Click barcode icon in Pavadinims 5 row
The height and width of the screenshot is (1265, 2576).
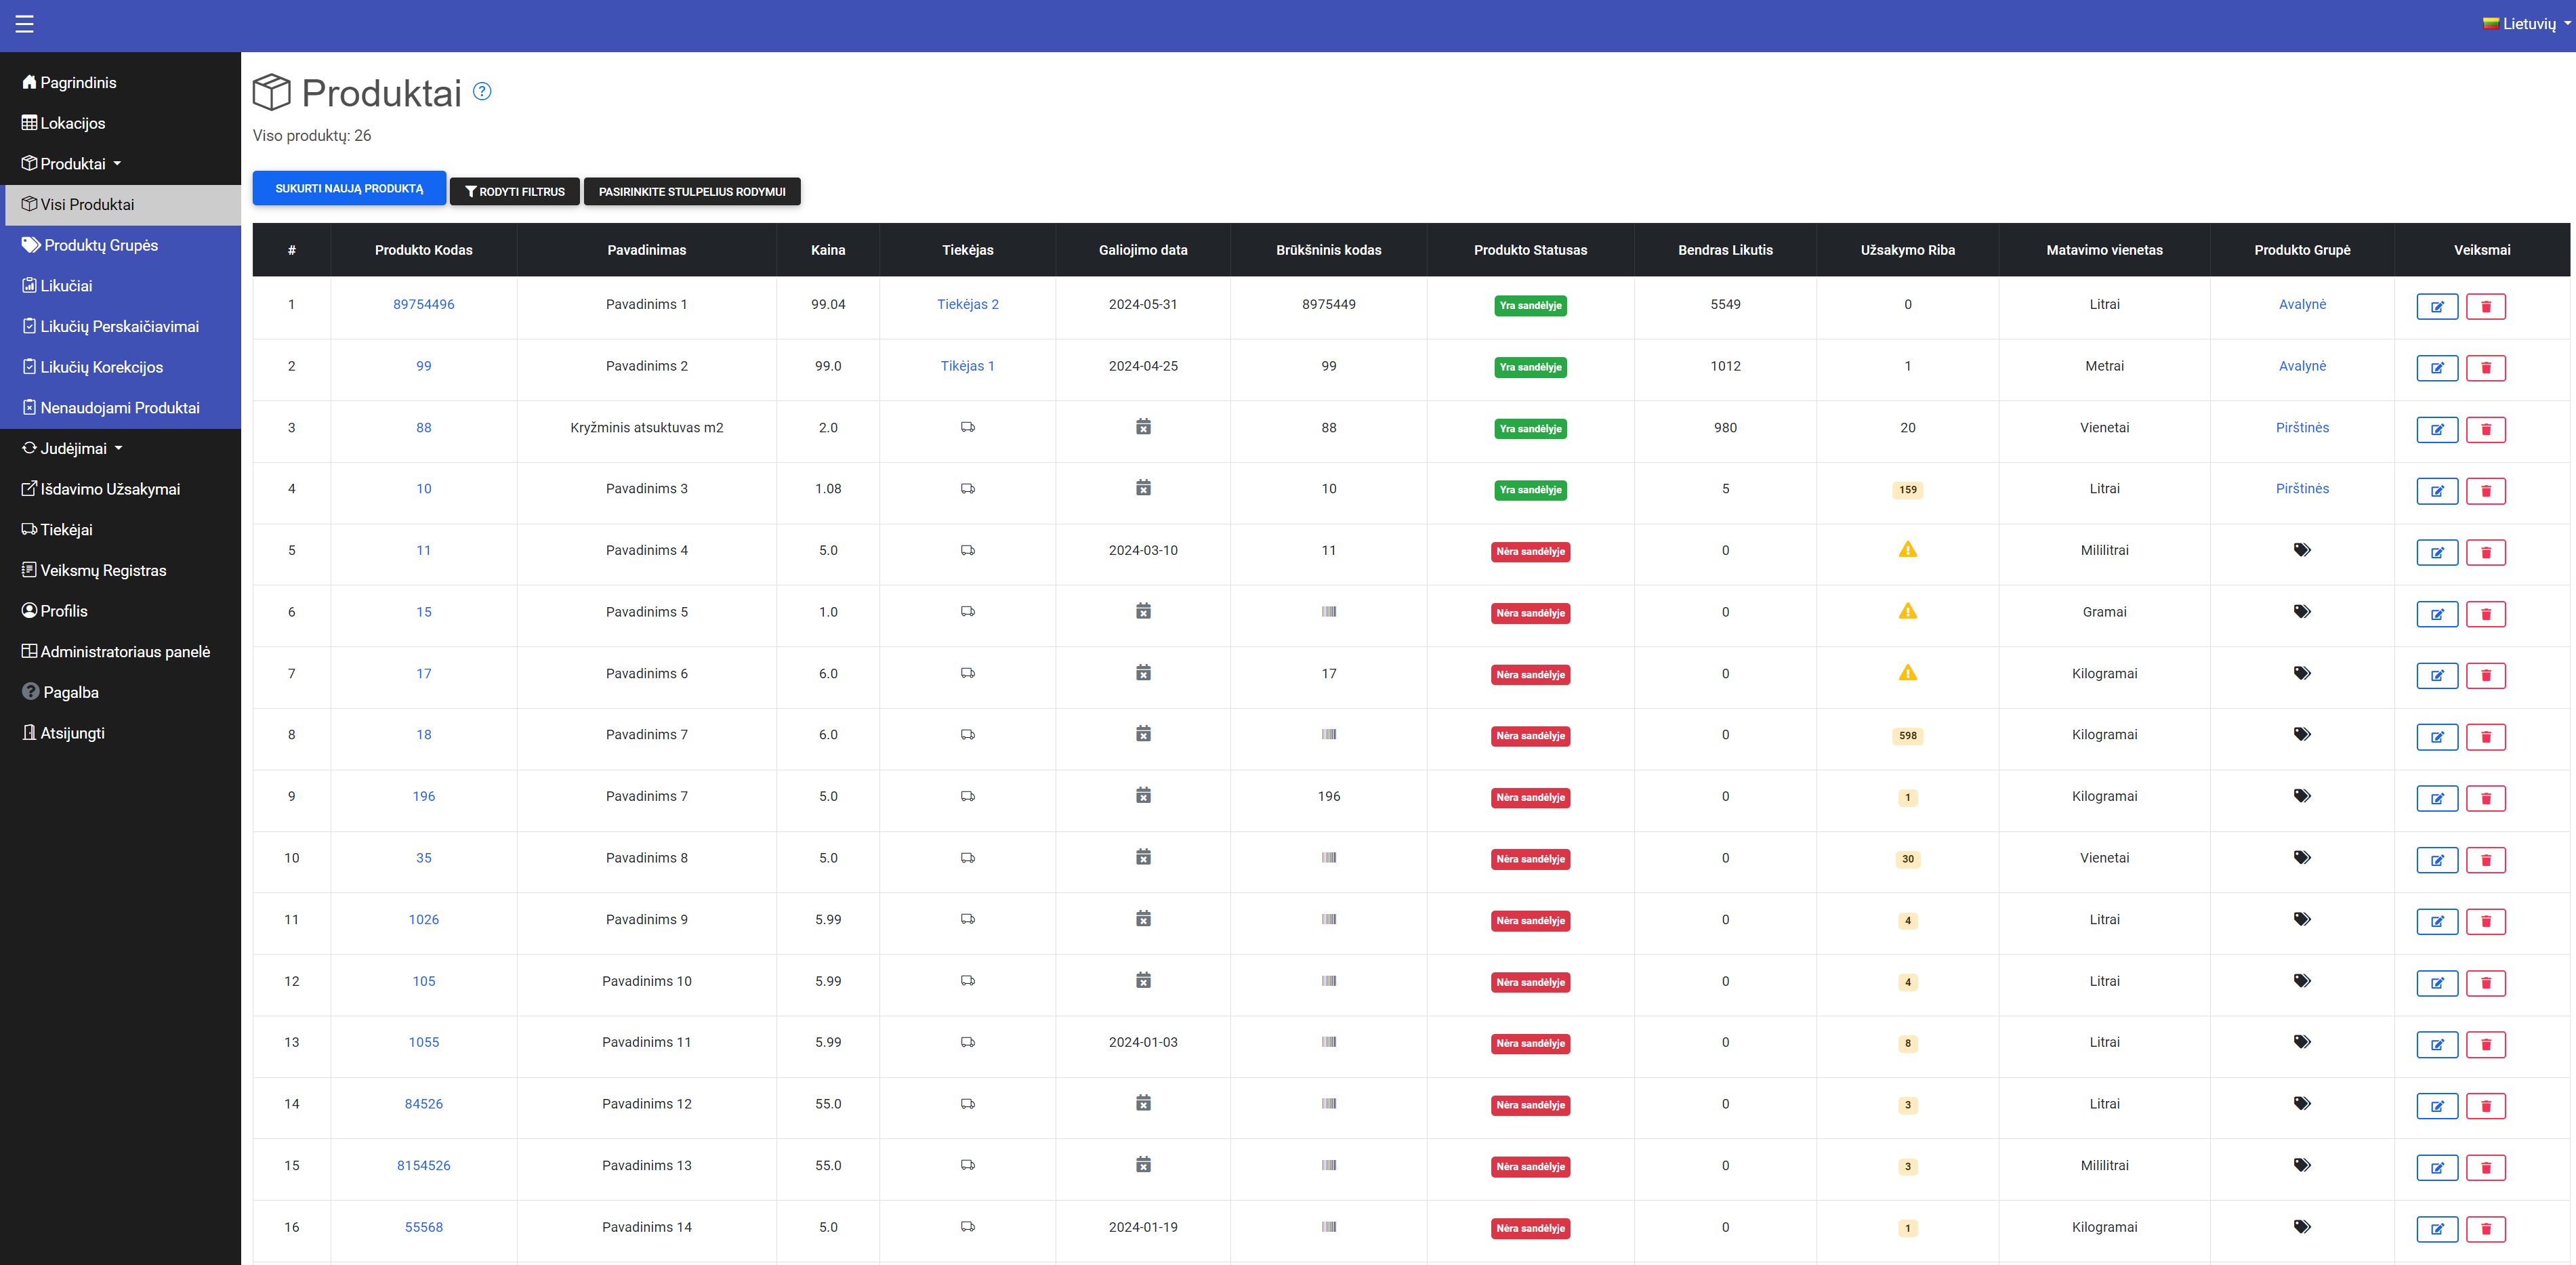coord(1328,612)
